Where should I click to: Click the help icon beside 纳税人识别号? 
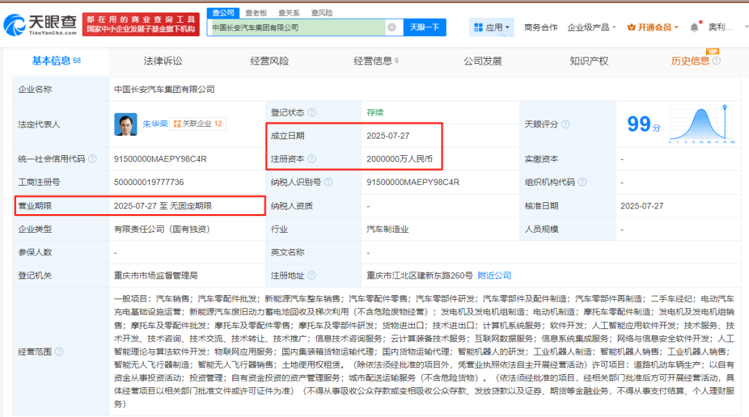329,182
